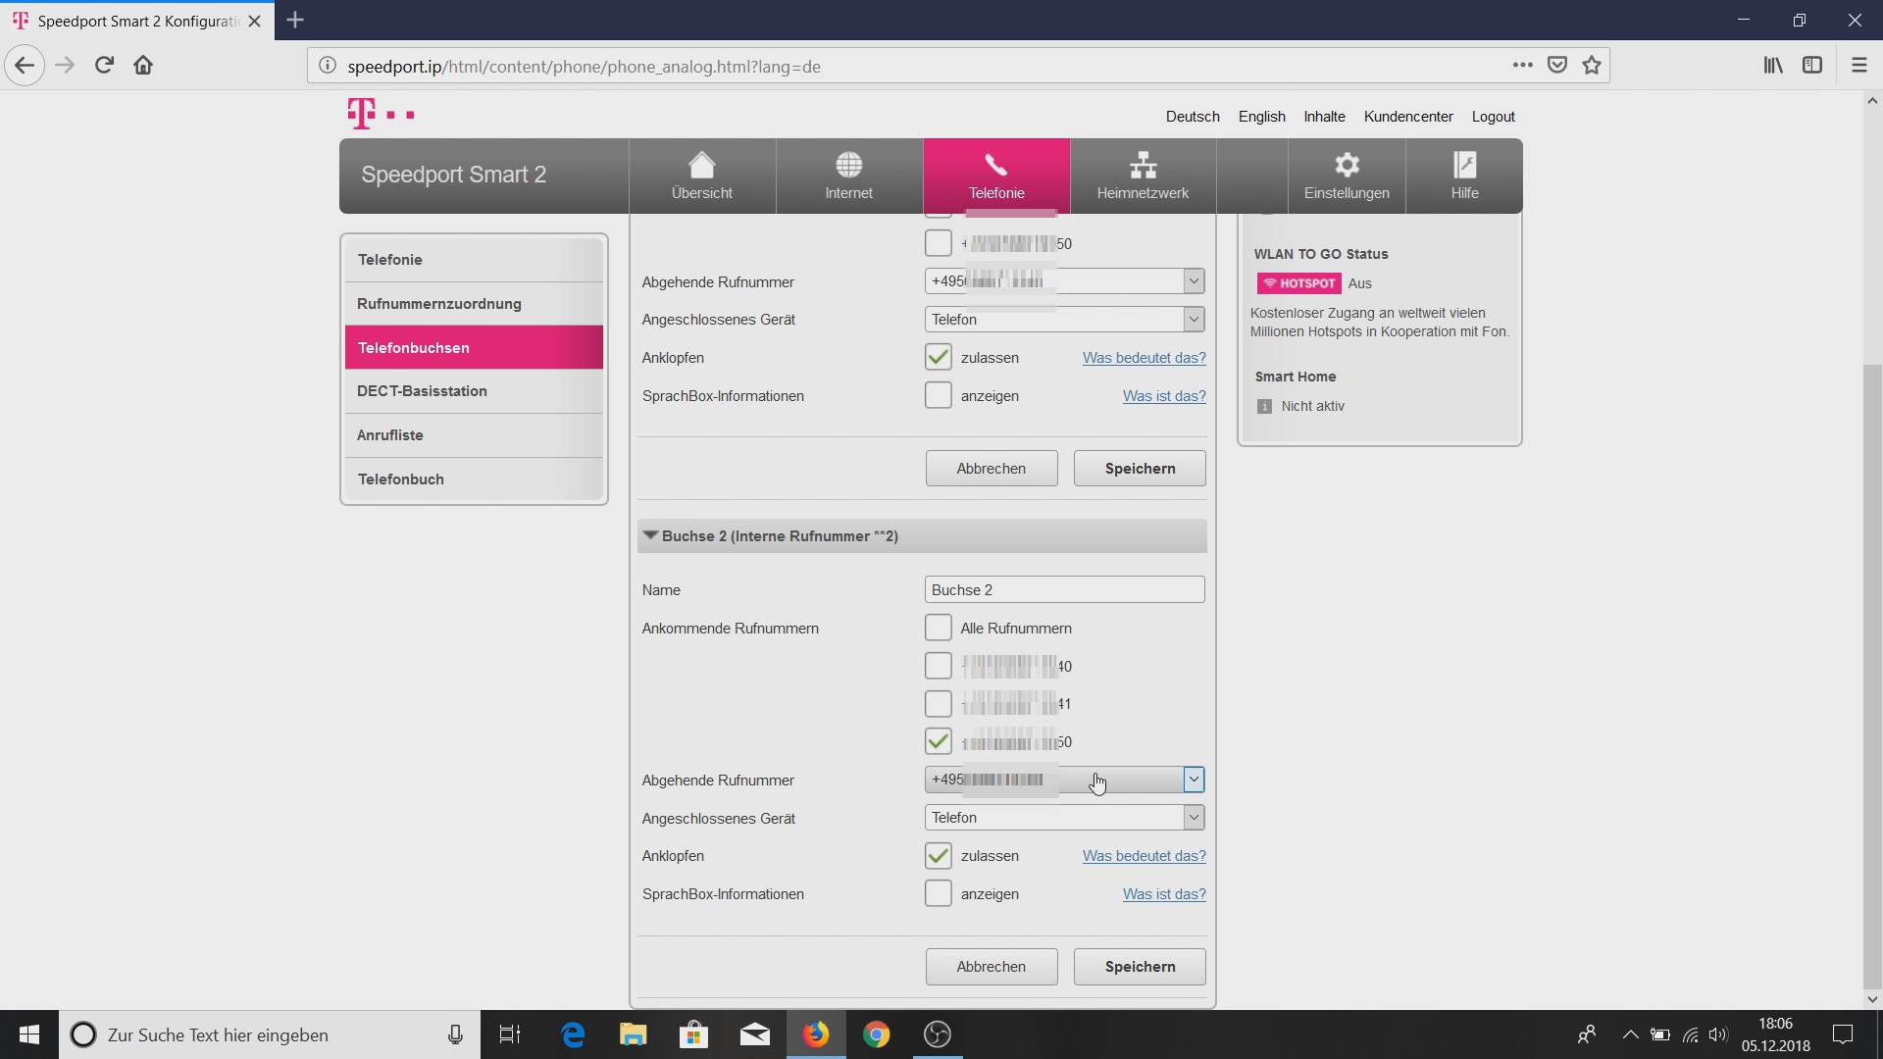This screenshot has width=1883, height=1059.
Task: Go back to previous page
Action: click(x=25, y=66)
